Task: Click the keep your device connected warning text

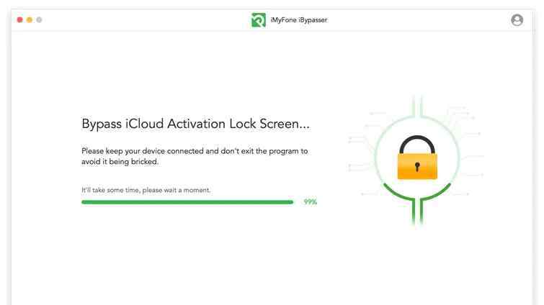Action: (195, 156)
